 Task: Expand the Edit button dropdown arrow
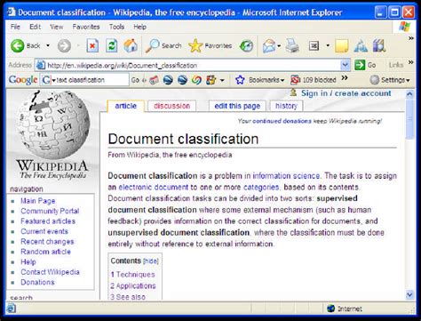pyautogui.click(x=328, y=45)
